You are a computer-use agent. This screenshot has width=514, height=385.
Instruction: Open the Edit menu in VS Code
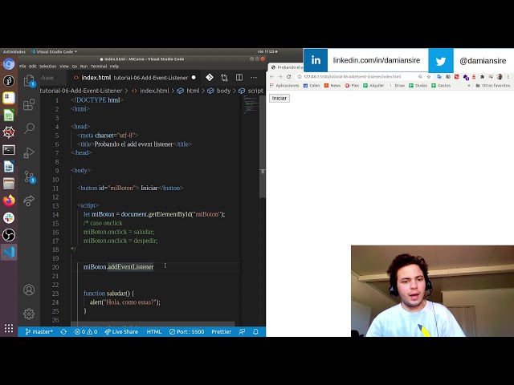32,66
